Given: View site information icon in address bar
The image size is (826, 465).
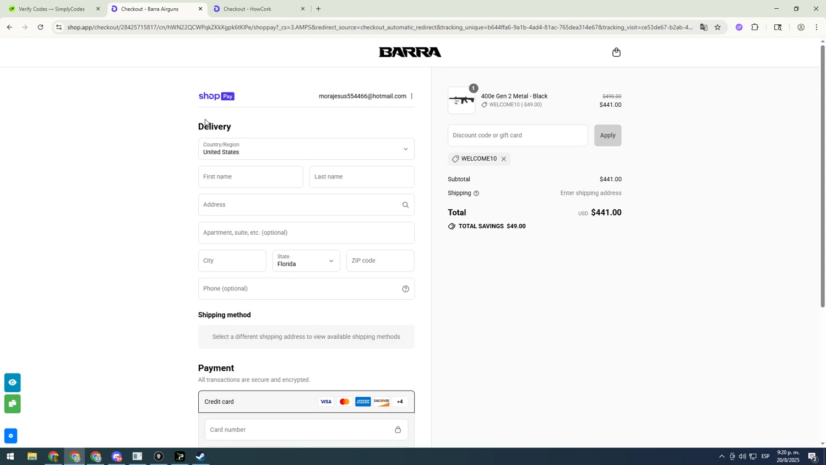Looking at the screenshot, I should tap(59, 27).
